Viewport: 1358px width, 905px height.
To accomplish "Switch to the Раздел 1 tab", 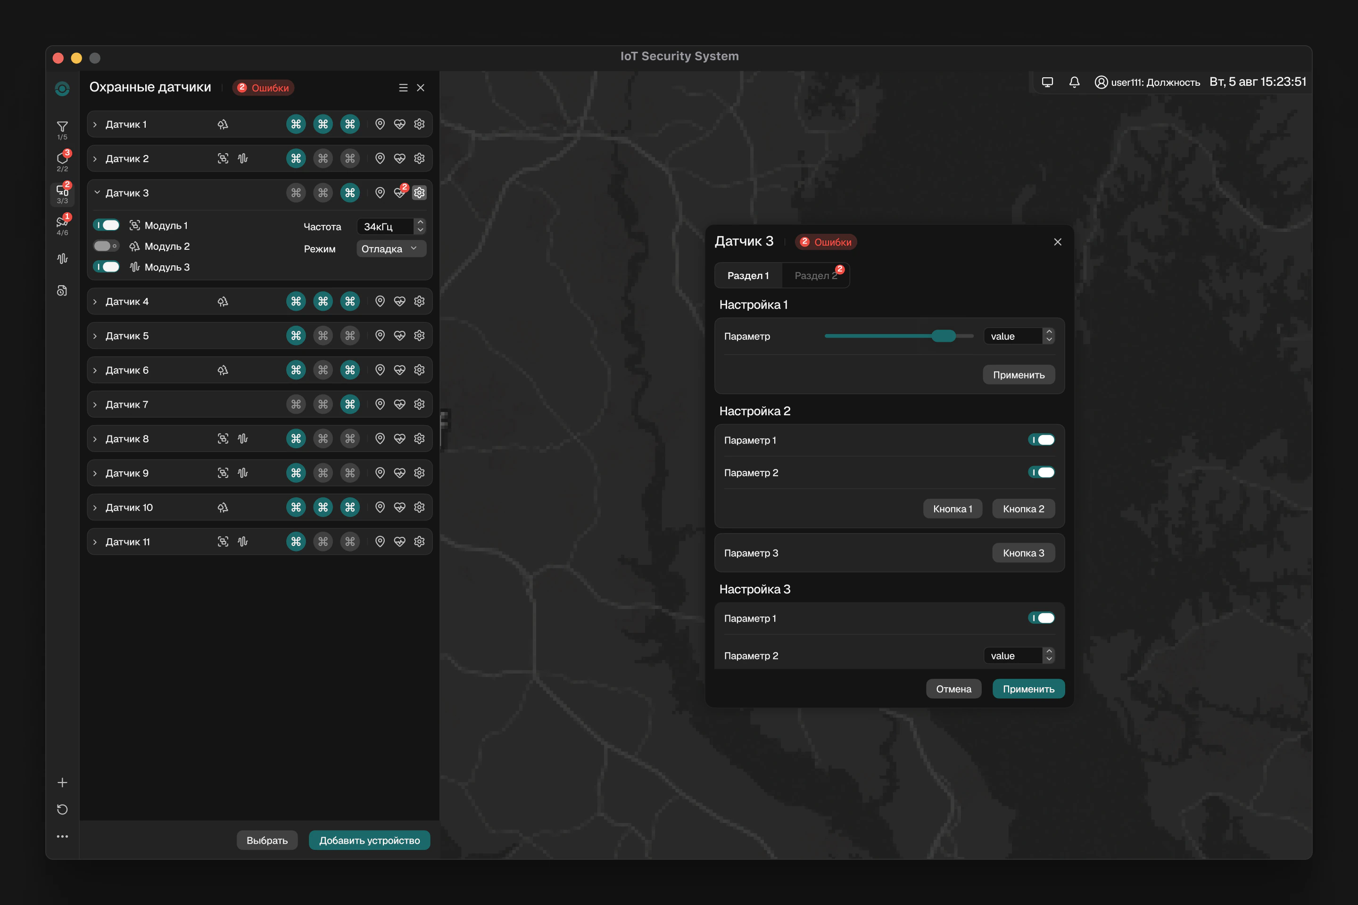I will tap(748, 275).
